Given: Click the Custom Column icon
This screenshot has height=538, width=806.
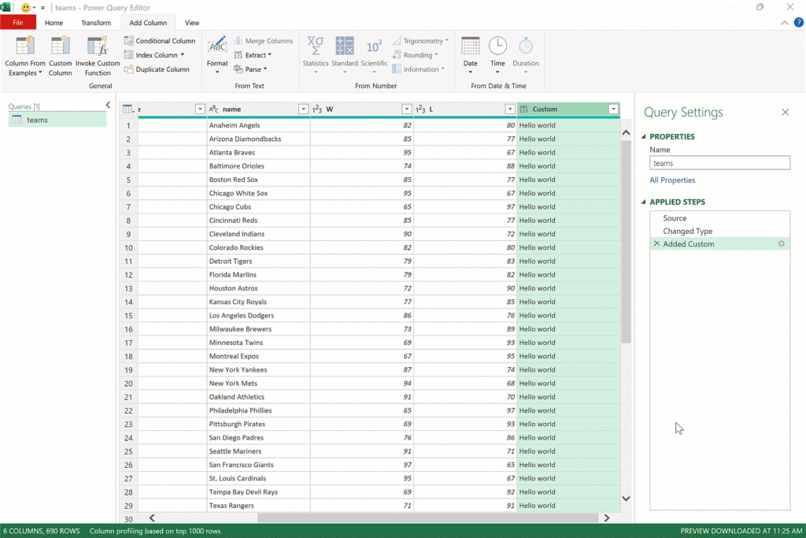Looking at the screenshot, I should tap(61, 46).
